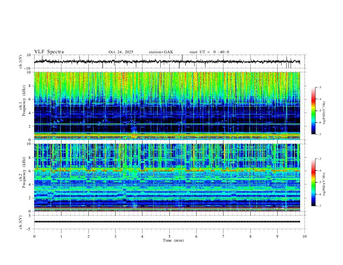Click the 'VLF Spectra' title text

click(x=49, y=52)
